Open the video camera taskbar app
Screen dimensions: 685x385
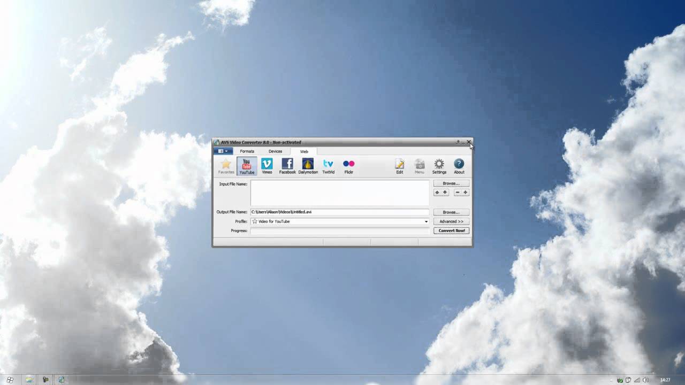[x=45, y=380]
